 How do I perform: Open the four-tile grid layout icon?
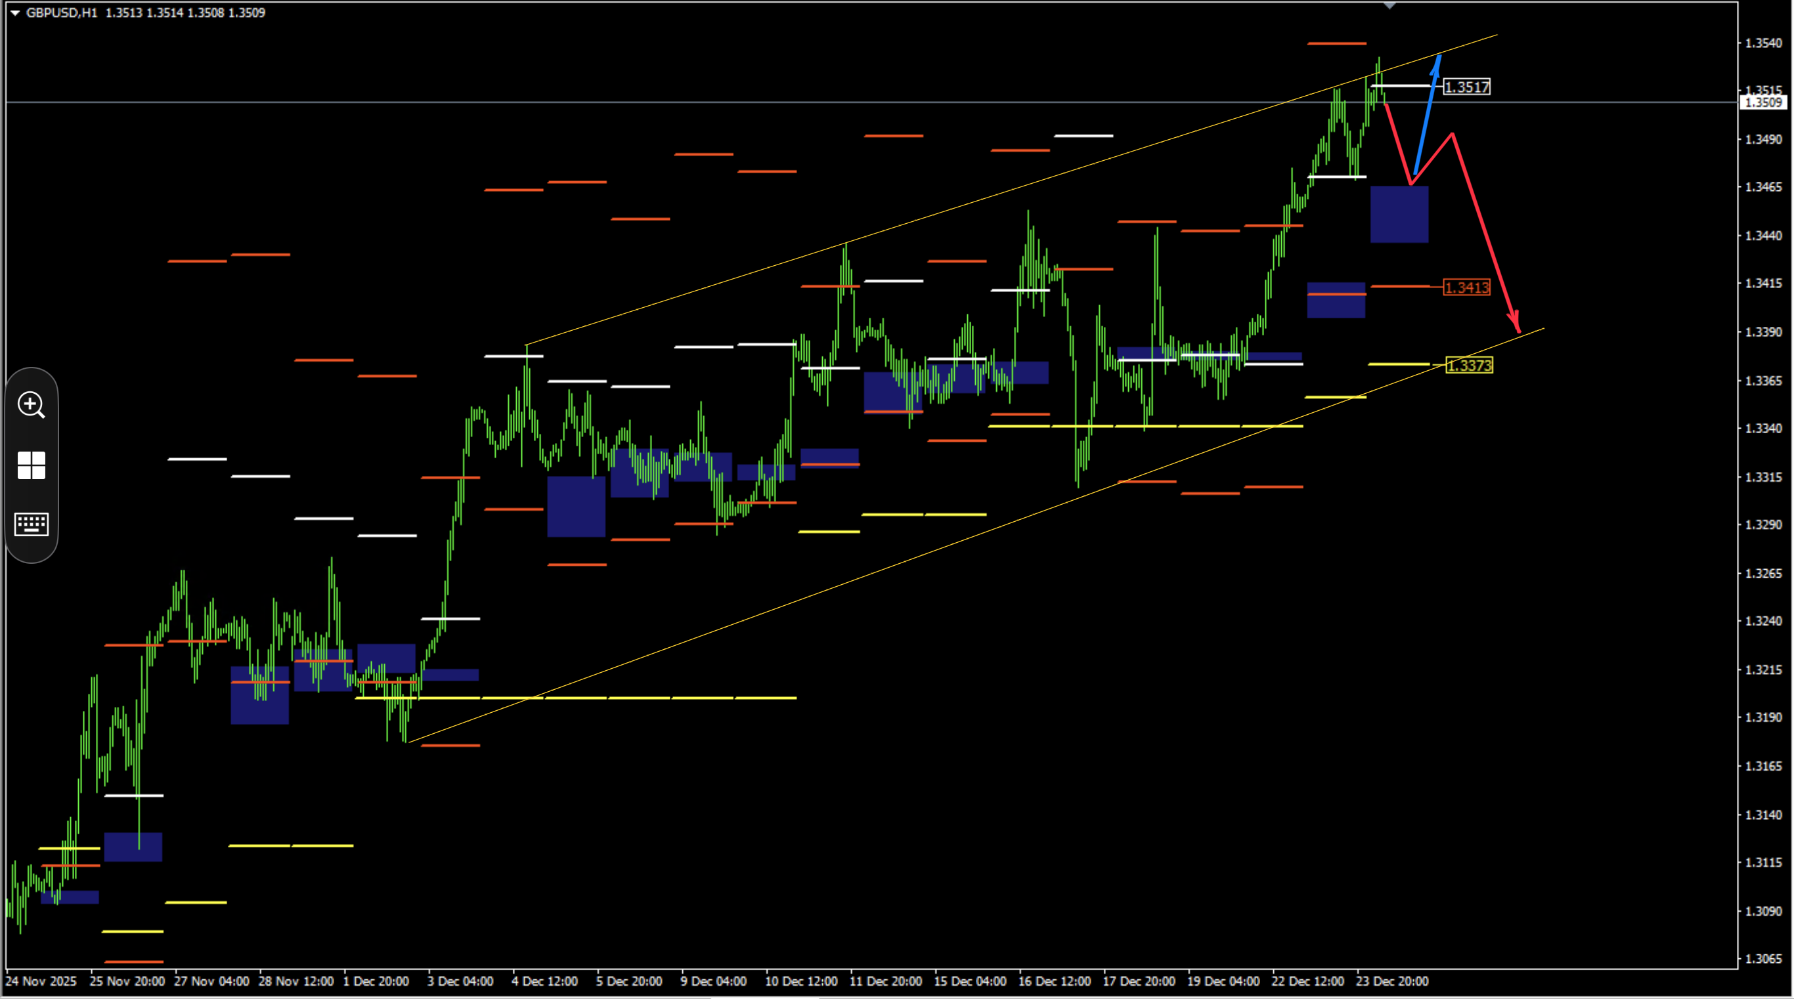pyautogui.click(x=32, y=465)
